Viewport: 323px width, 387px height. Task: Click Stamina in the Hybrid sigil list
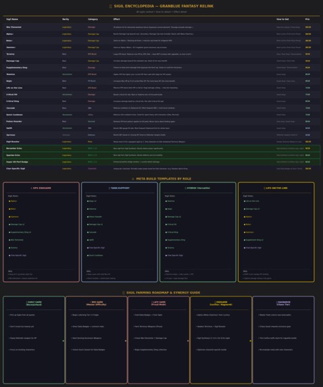[171, 201]
